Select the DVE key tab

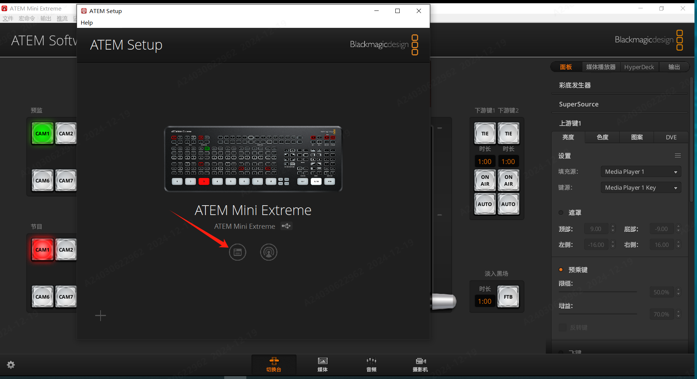[671, 137]
